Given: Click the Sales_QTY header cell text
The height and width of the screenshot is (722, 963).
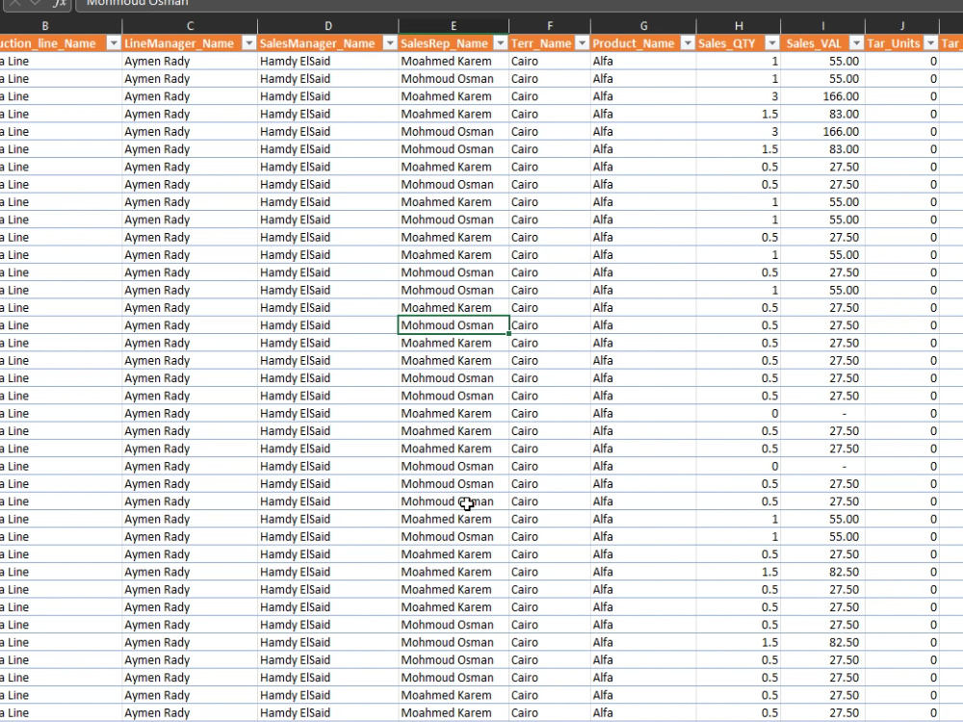Looking at the screenshot, I should point(726,43).
